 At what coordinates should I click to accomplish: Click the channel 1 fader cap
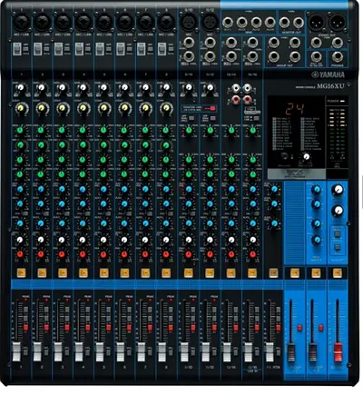pyautogui.click(x=16, y=352)
